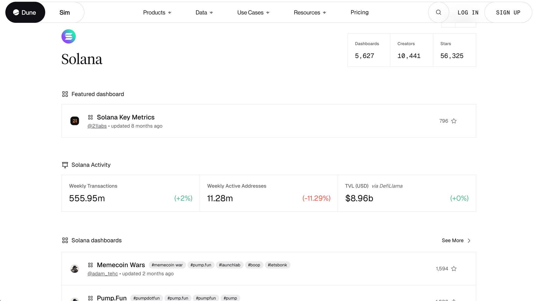538x301 pixels.
Task: Expand the Products dropdown menu
Action: click(157, 12)
